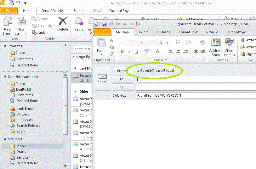Click the Format Painter brush icon
This screenshot has height=169, width=256.
tap(111, 54)
